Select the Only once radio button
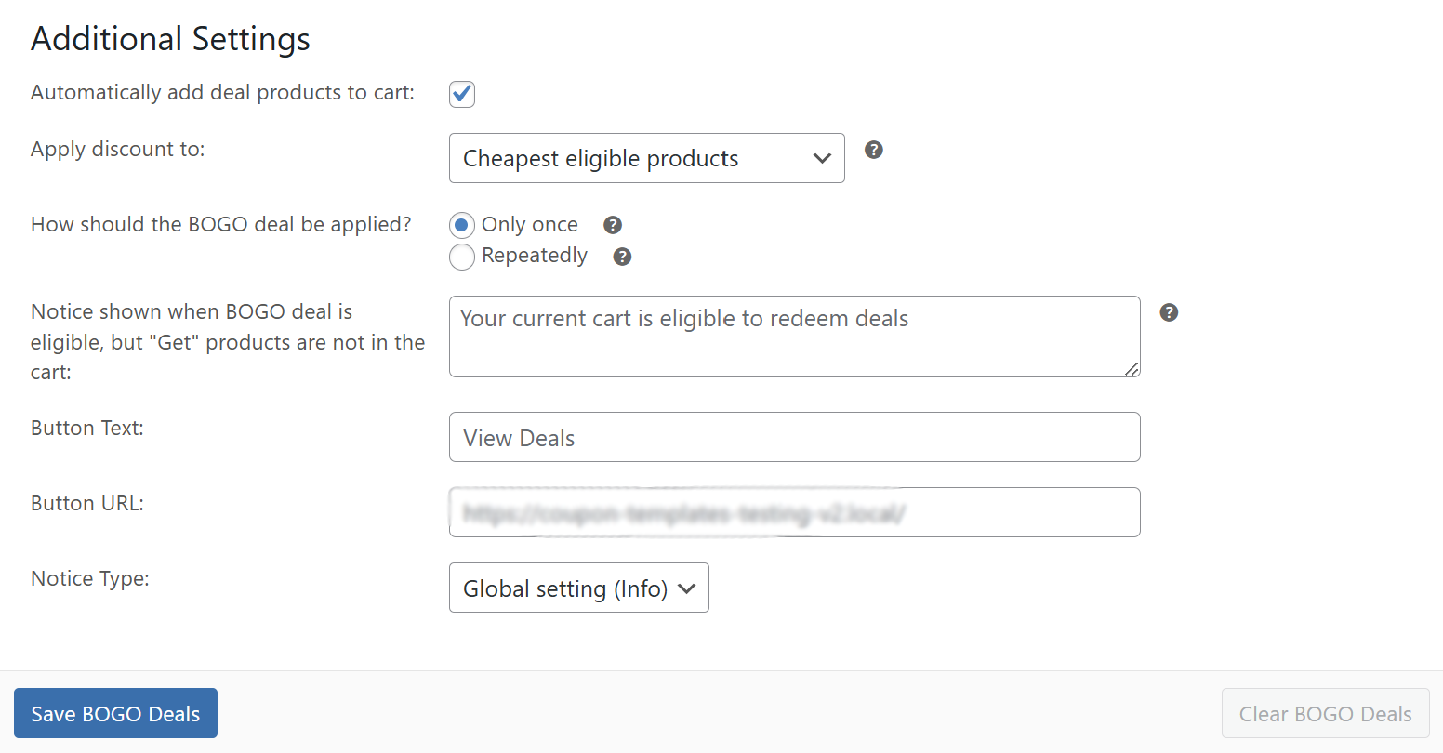The width and height of the screenshot is (1443, 753). 462,225
